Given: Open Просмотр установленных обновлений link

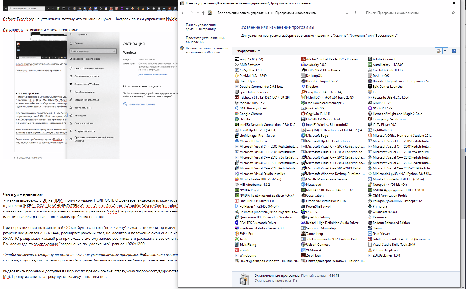Looking at the screenshot, I should coord(205,40).
